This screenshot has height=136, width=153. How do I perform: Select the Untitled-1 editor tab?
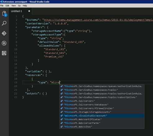pos(21,11)
